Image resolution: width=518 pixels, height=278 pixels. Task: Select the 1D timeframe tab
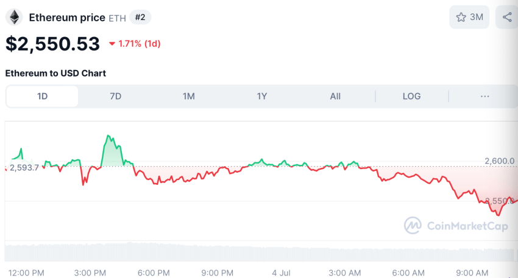(42, 96)
